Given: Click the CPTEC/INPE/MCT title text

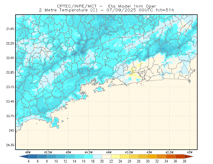Looking at the screenshot, I should pyautogui.click(x=77, y=6).
